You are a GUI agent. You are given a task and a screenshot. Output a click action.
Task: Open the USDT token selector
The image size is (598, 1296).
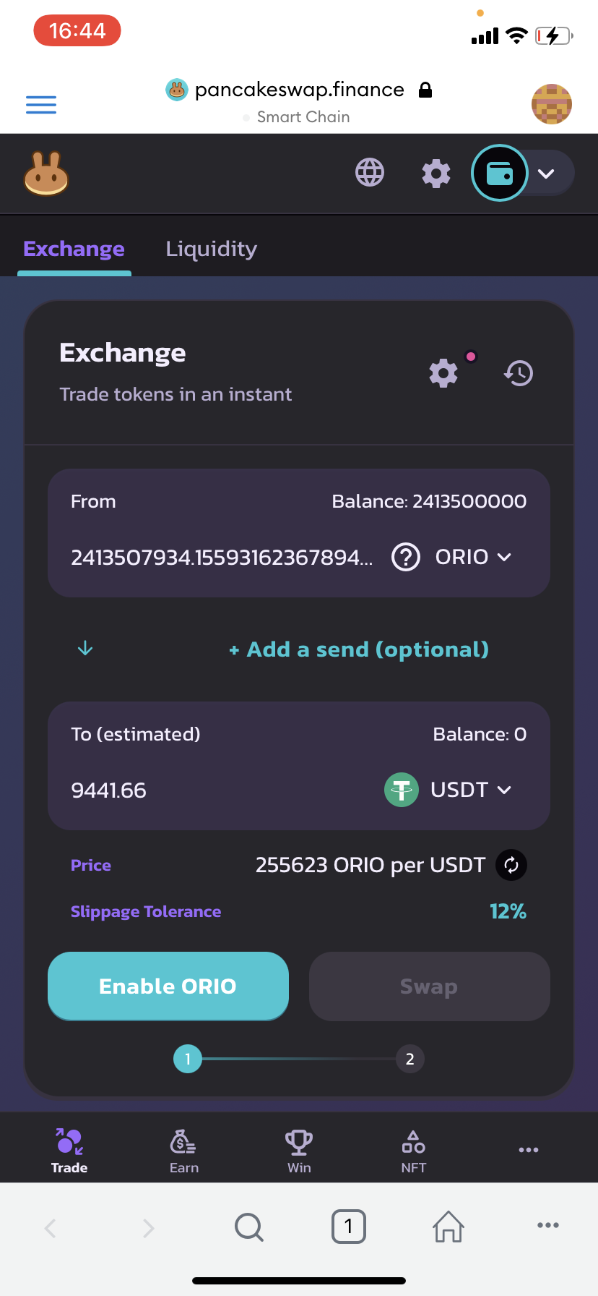click(448, 790)
